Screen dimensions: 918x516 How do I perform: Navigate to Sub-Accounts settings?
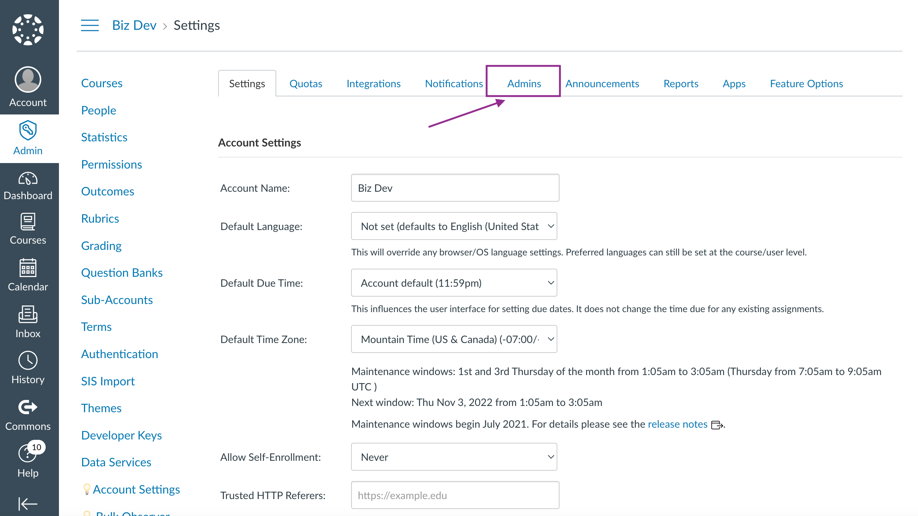point(117,300)
